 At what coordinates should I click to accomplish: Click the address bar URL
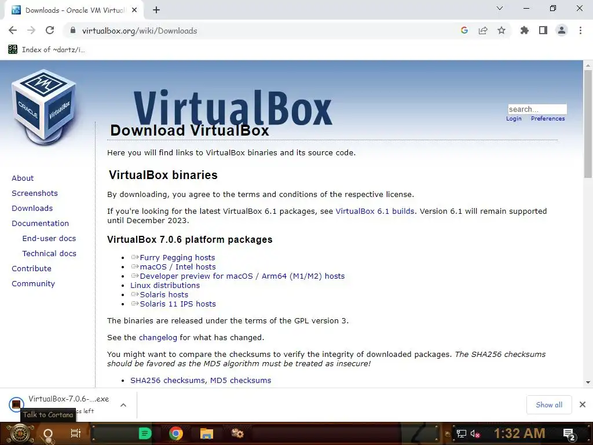click(140, 31)
